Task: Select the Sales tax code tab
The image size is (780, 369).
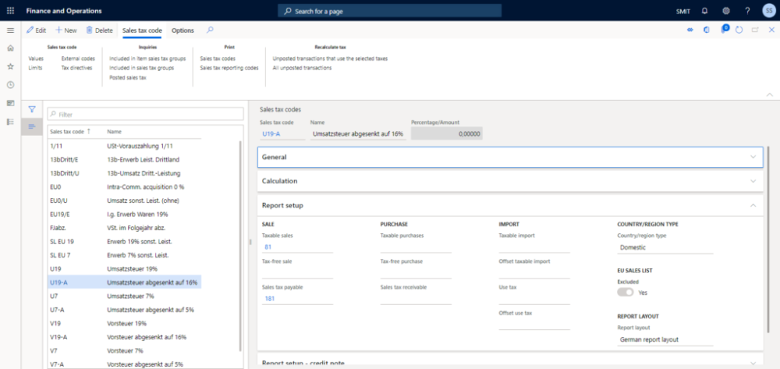Action: click(x=142, y=30)
